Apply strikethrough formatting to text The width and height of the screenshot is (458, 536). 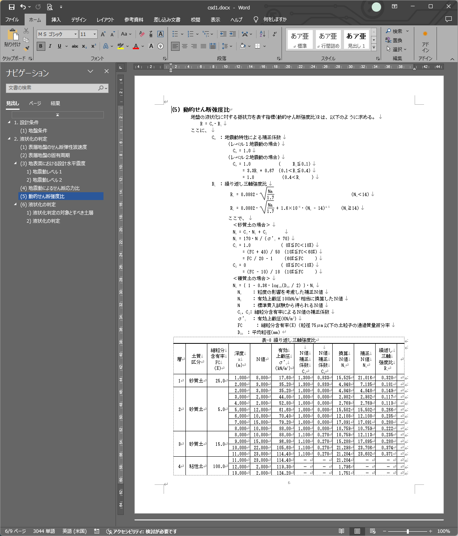point(75,46)
